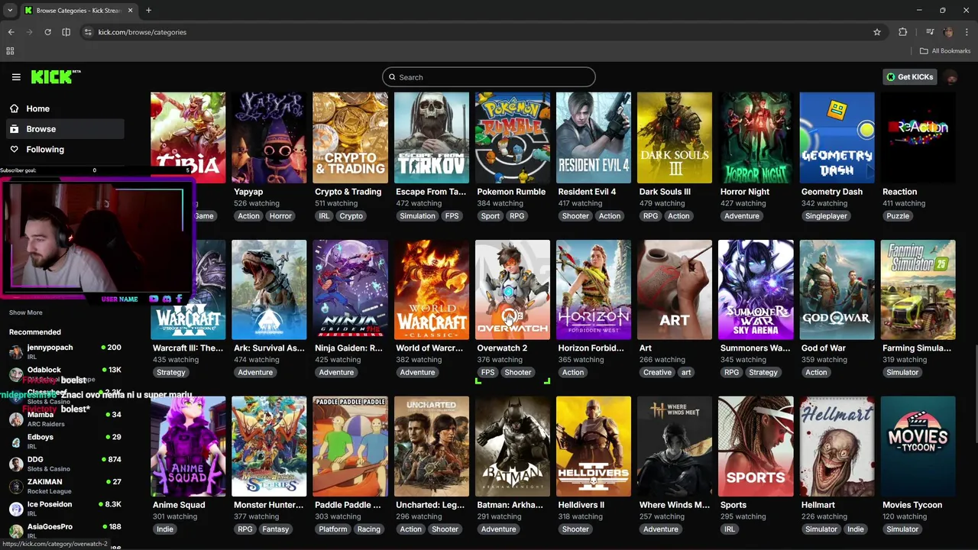Screen dimensions: 978x550
Task: Open World of Warcraft Classic thumbnail
Action: (x=431, y=290)
